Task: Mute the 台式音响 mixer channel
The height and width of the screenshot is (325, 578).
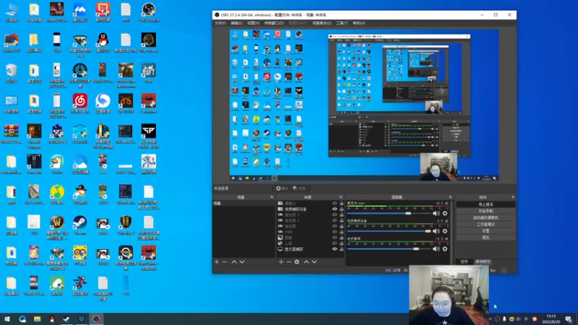Action: pos(436,248)
